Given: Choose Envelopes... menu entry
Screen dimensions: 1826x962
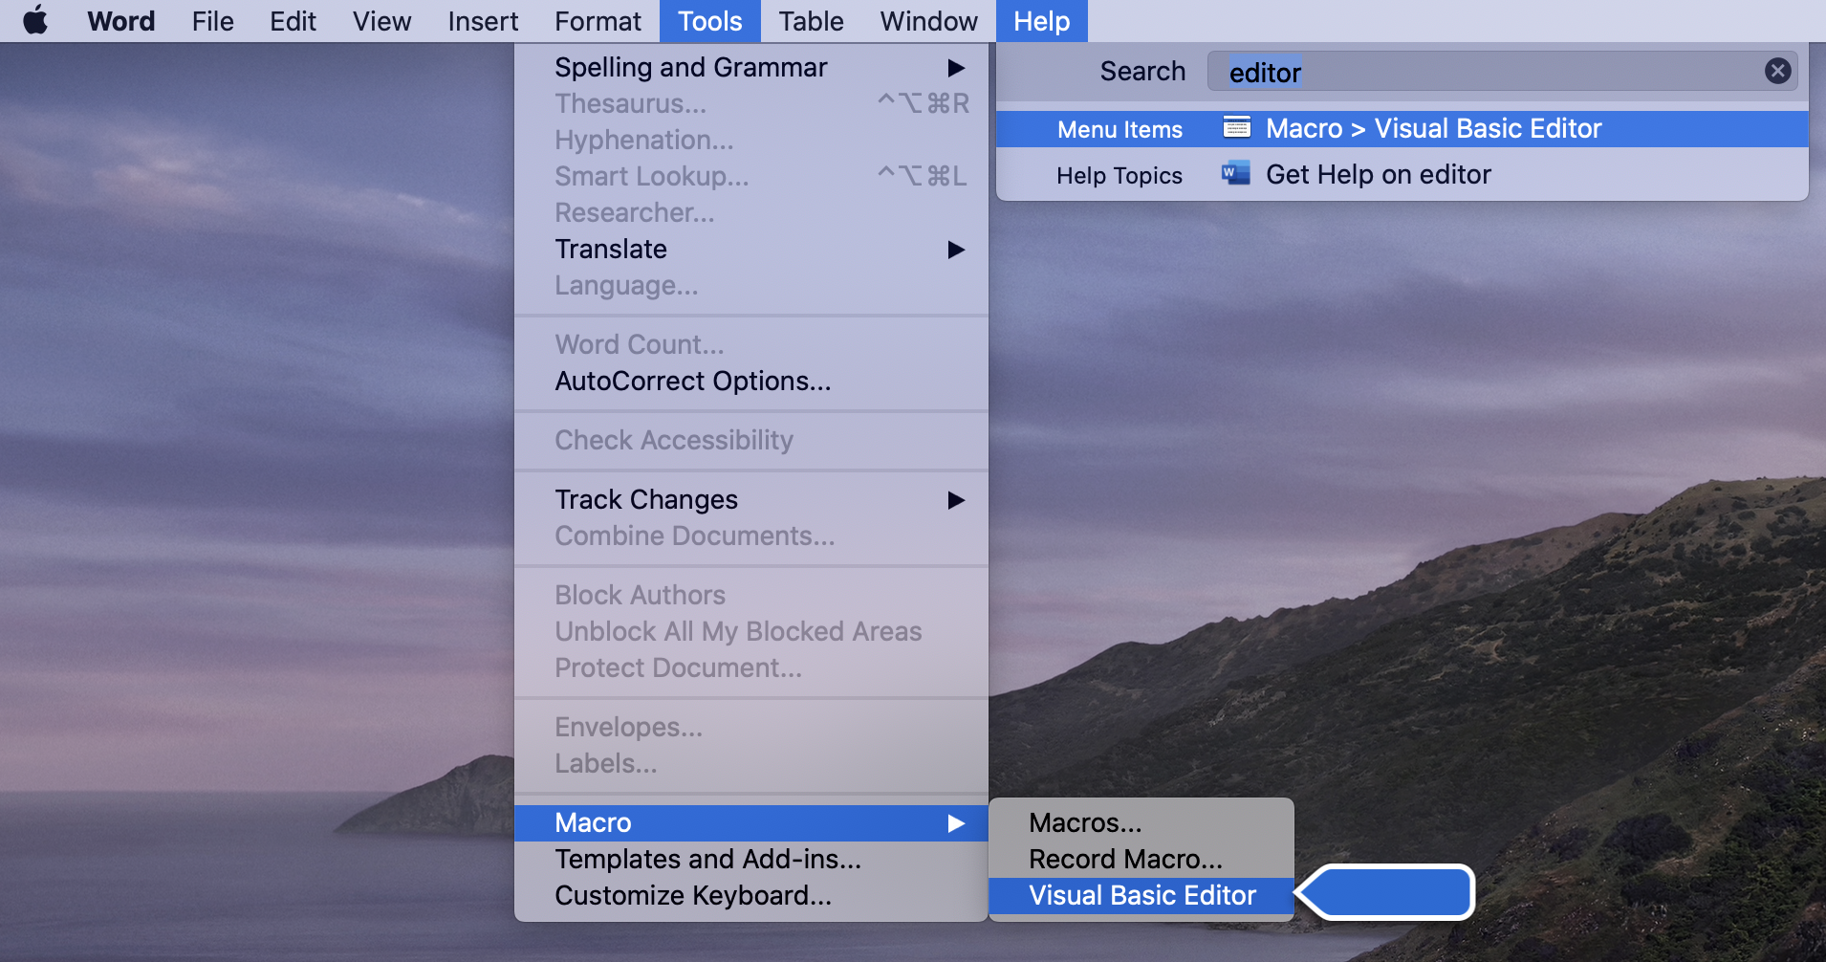Looking at the screenshot, I should 751,728.
